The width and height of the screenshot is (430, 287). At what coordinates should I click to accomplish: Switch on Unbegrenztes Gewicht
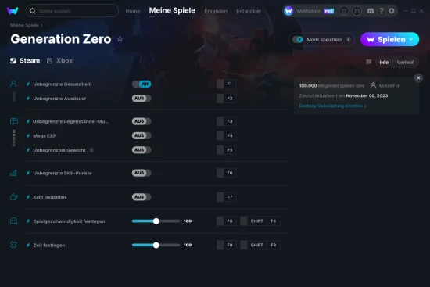[142, 150]
